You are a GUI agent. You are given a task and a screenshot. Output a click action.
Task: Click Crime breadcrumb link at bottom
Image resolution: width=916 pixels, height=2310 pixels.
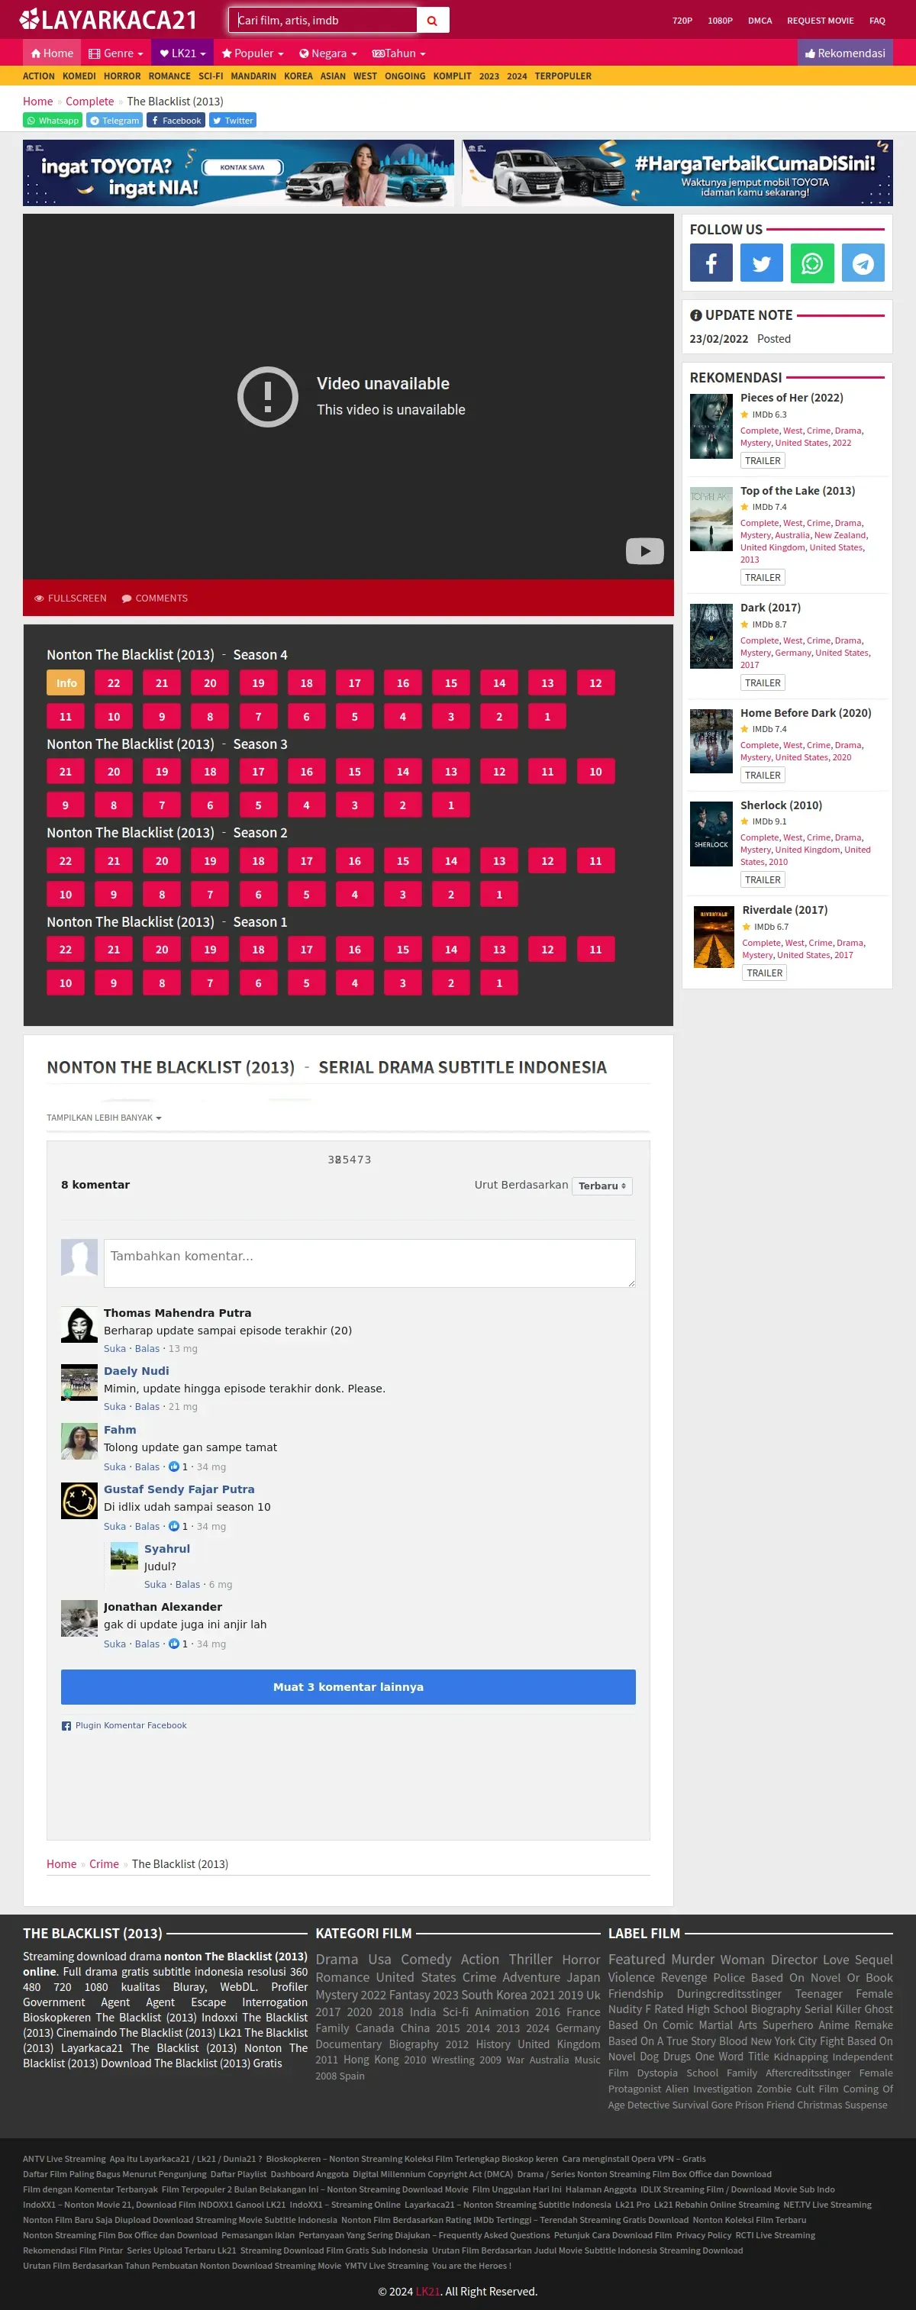pyautogui.click(x=104, y=1864)
